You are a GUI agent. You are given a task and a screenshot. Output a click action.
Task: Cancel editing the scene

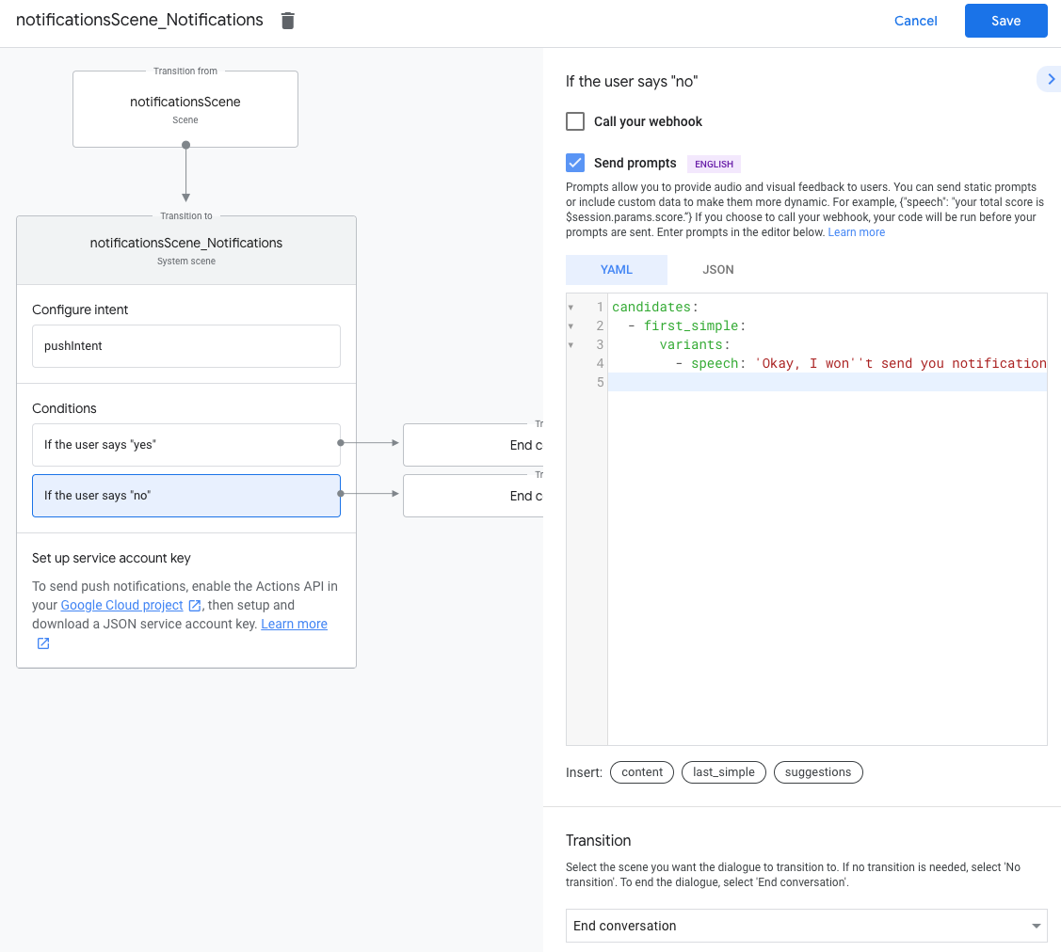coord(915,21)
